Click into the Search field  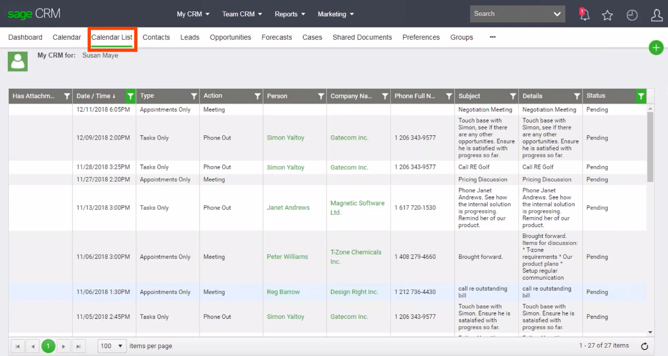(509, 14)
